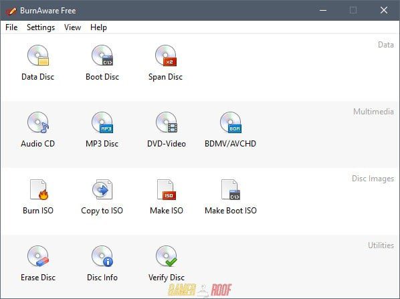
Task: Open the Data Disc tool icon
Action: pos(38,56)
